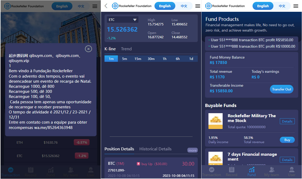Buy the Rockefeller Military Theme Stock fund
Screen dimensions: 302x179
click(x=287, y=140)
